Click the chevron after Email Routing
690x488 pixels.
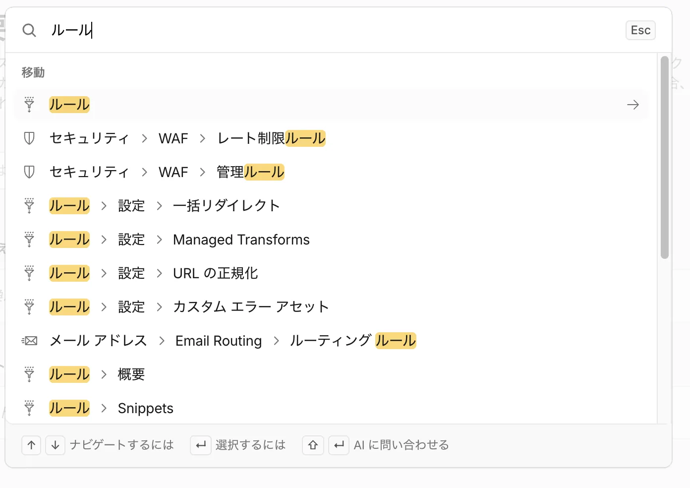coord(276,341)
